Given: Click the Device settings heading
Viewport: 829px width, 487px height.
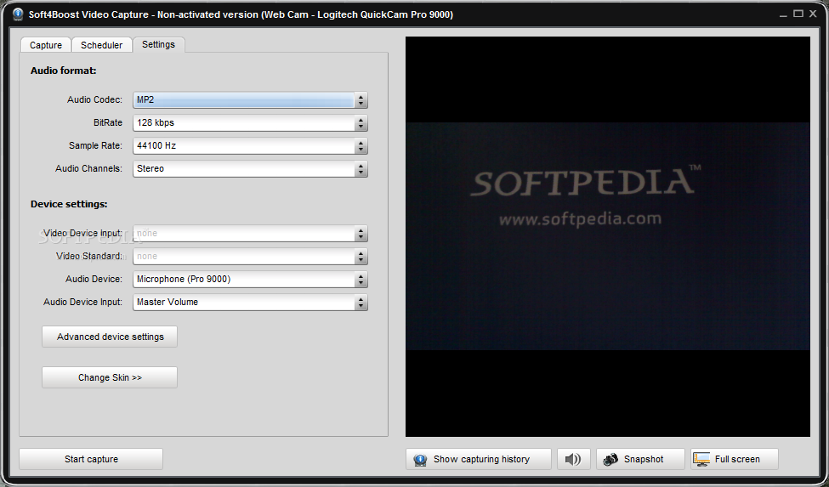Looking at the screenshot, I should tap(69, 204).
